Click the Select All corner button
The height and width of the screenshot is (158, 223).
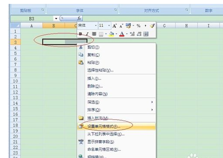pyautogui.click(x=15, y=26)
